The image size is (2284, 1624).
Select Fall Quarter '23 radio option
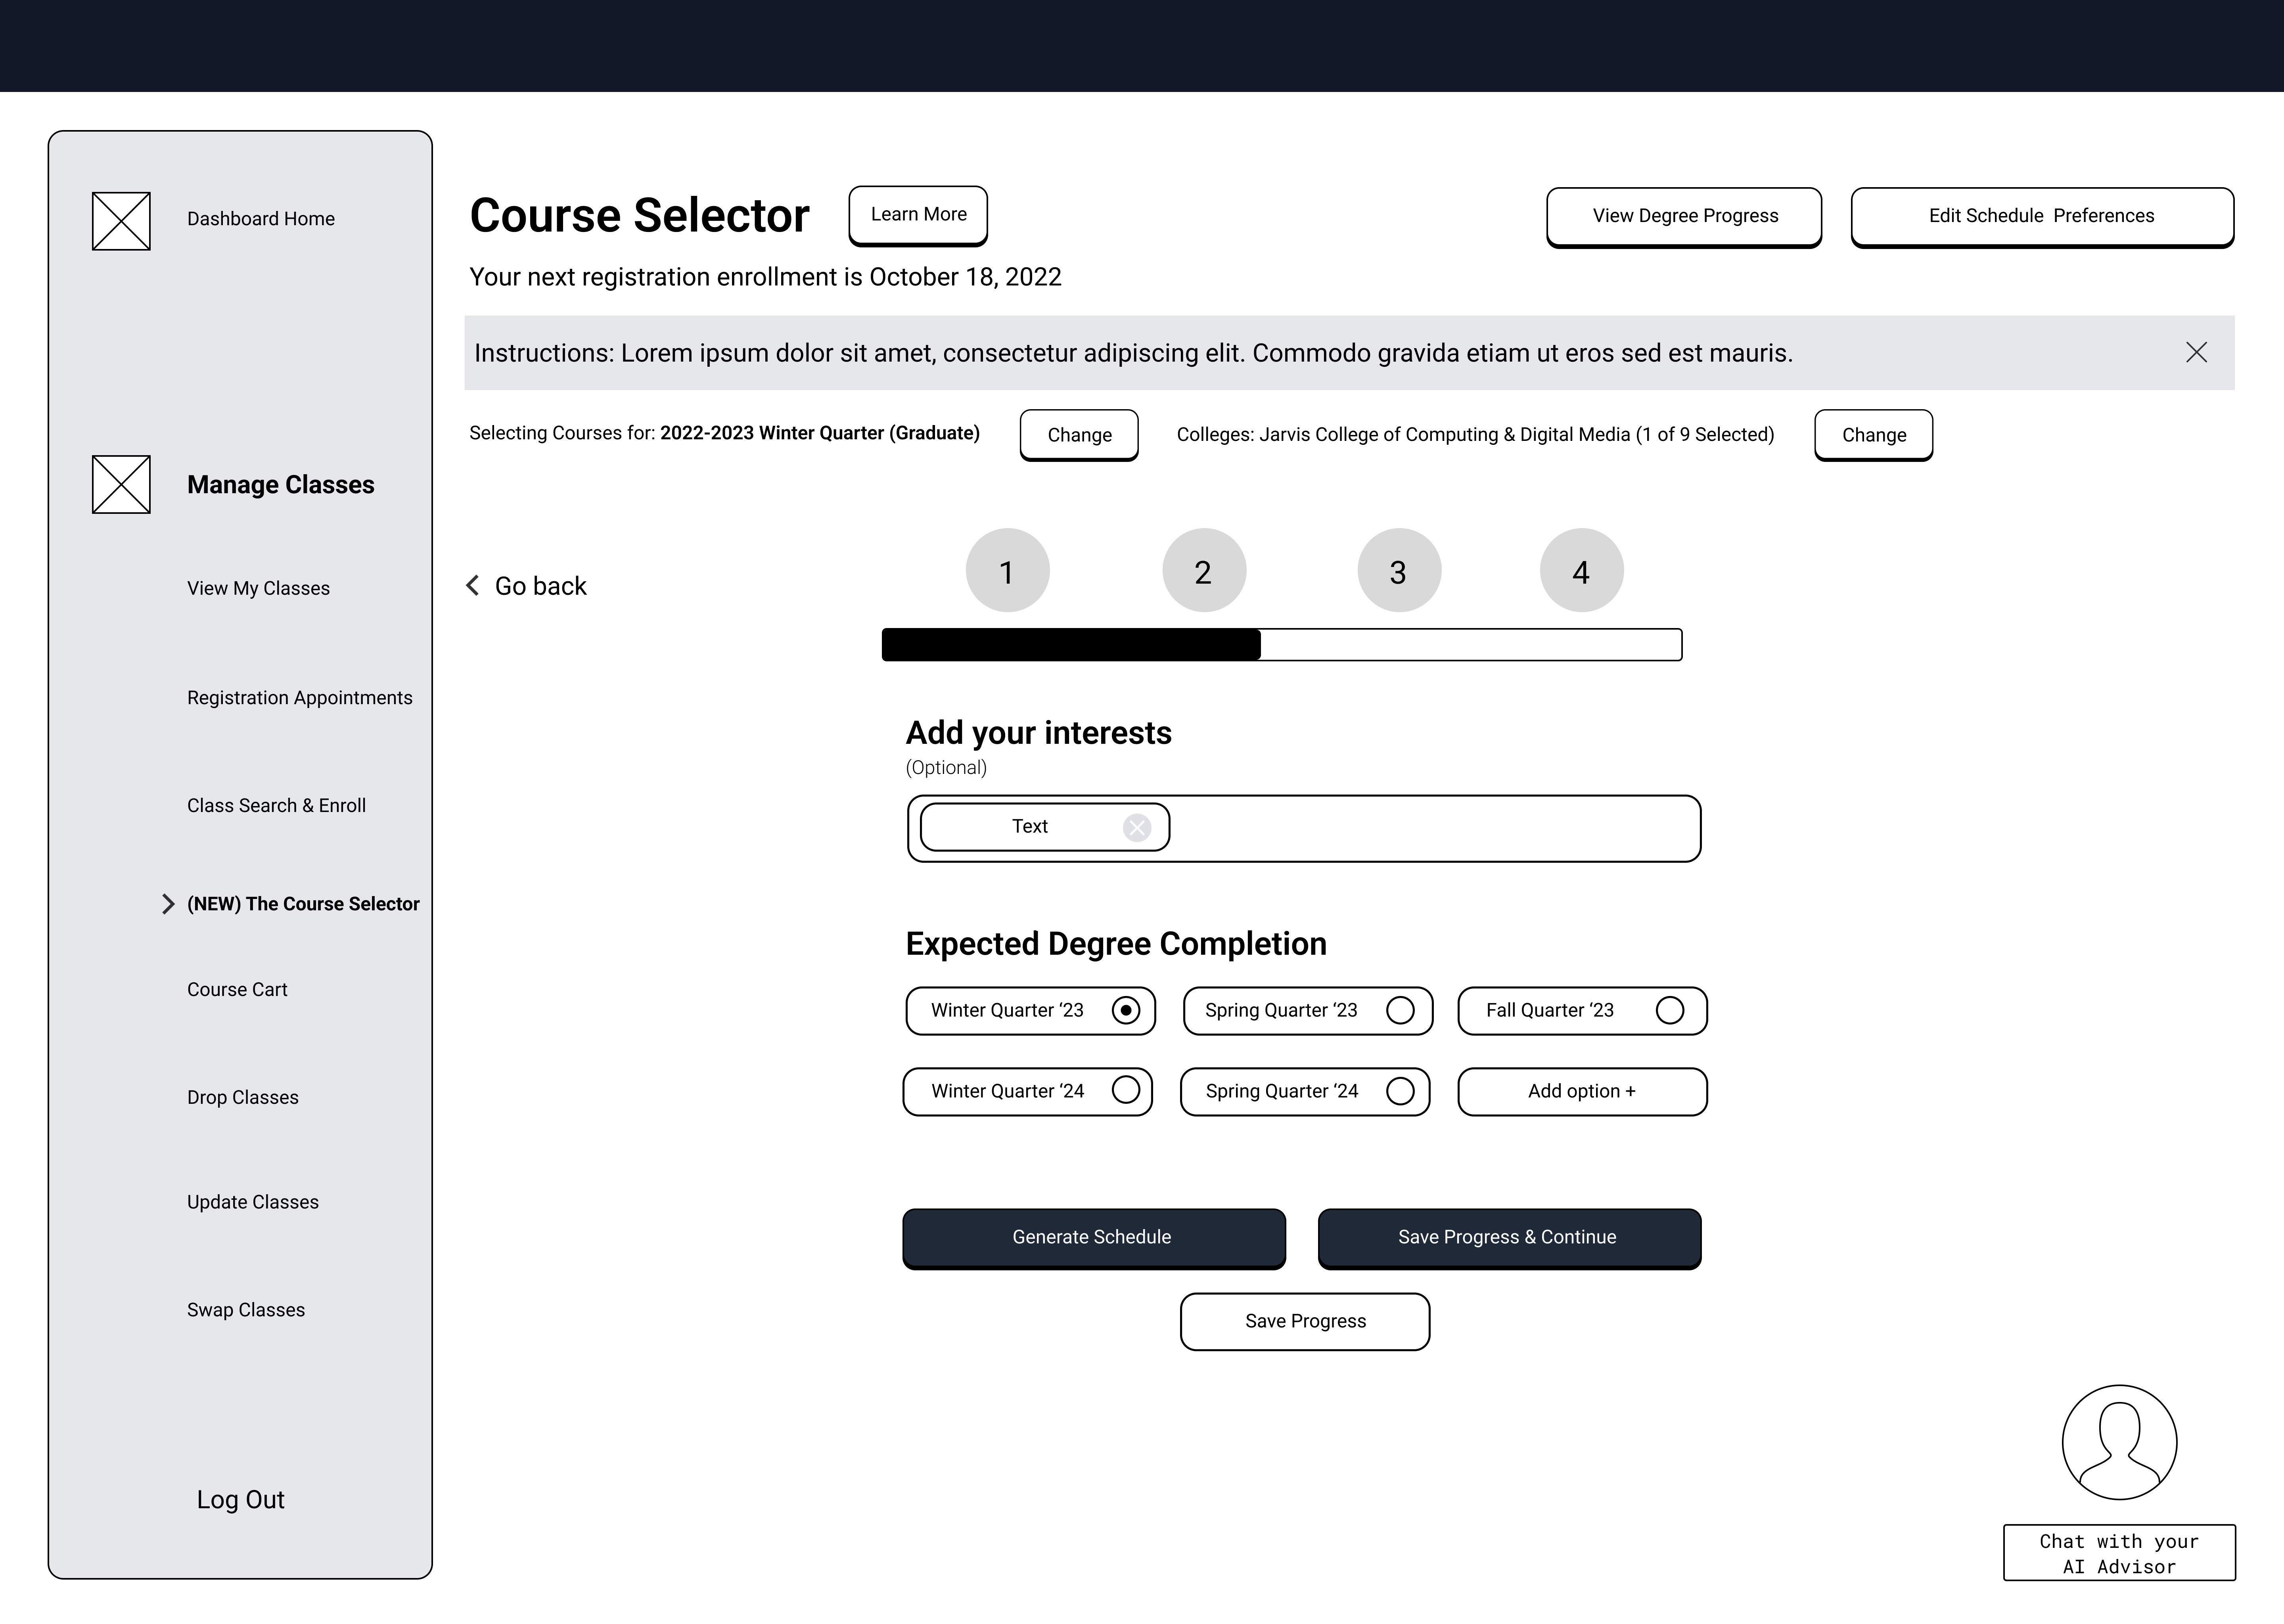pos(1670,1010)
